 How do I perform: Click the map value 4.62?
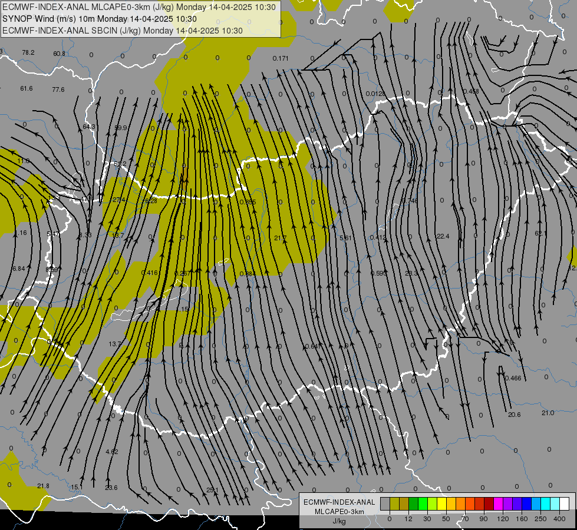click(112, 452)
